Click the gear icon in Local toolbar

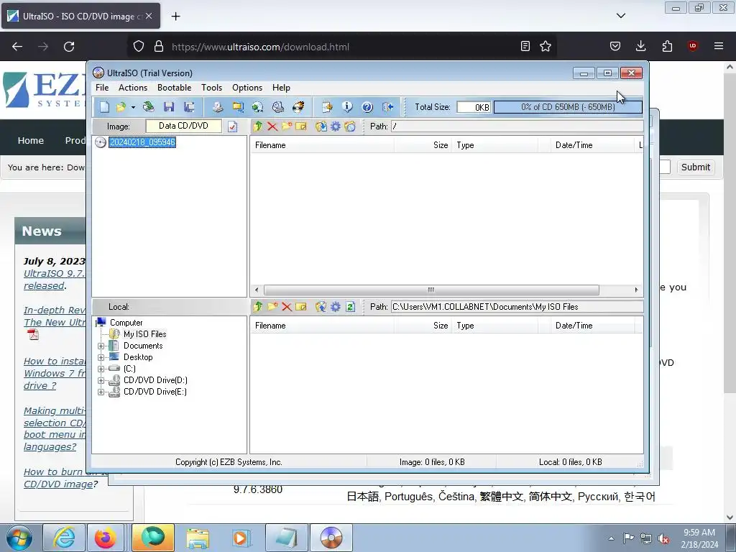pyautogui.click(x=336, y=307)
